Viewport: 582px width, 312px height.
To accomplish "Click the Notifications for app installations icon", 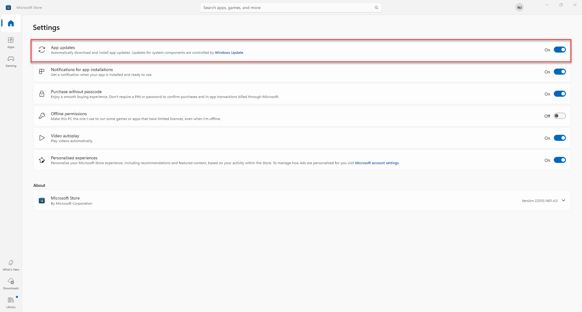I will (42, 72).
